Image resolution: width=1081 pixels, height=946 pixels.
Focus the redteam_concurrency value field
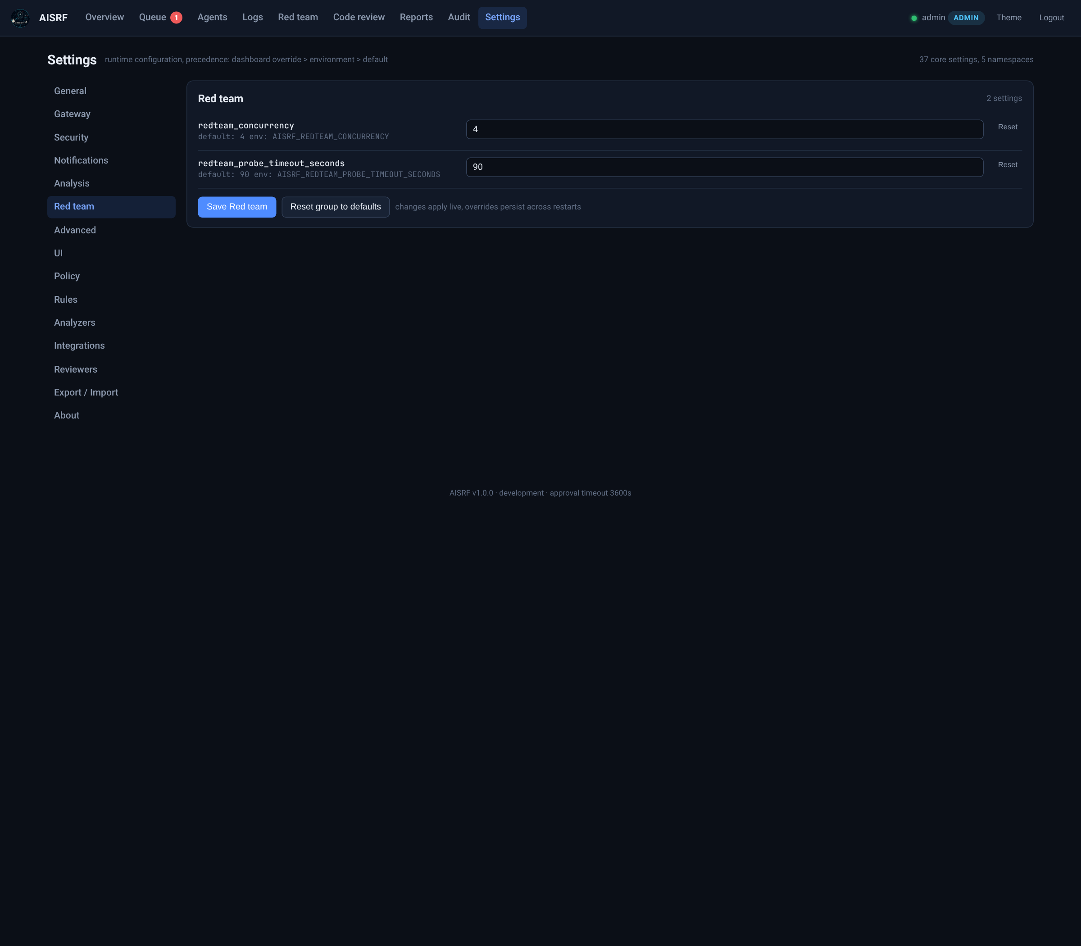(724, 129)
